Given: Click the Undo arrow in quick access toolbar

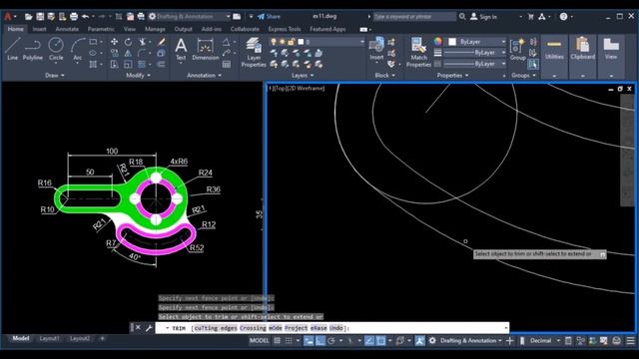Looking at the screenshot, I should click(x=85, y=17).
